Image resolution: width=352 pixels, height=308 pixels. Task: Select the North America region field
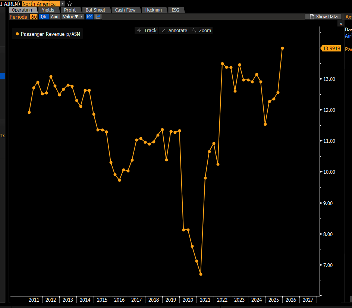coord(41,4)
